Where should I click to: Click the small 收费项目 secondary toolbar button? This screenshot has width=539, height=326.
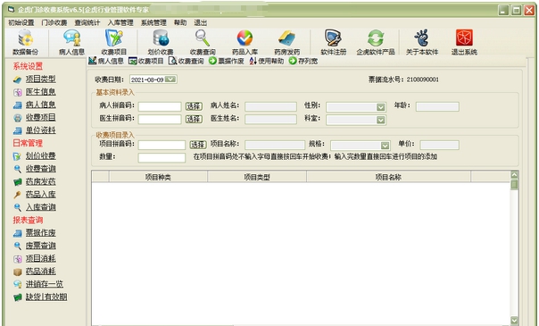tap(146, 62)
